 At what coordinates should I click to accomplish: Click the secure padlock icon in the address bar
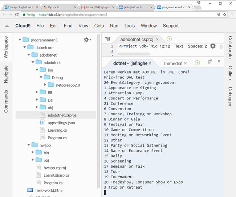pyautogui.click(x=24, y=15)
